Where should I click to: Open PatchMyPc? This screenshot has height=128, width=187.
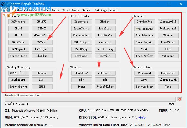[105, 35]
